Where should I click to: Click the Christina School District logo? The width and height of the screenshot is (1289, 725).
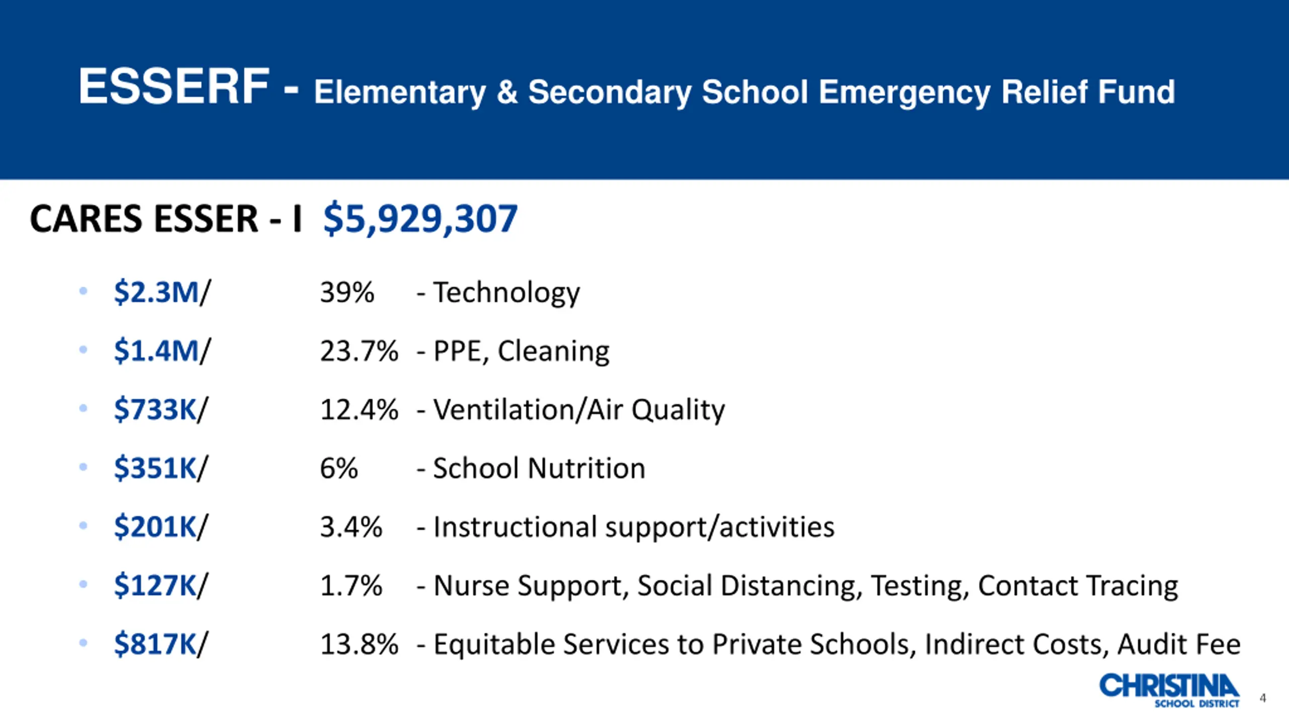click(x=1169, y=691)
